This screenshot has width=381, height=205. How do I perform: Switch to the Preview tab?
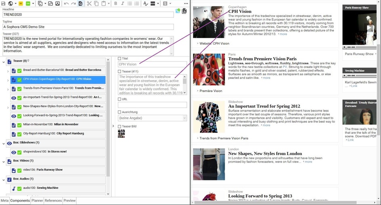coord(69,201)
